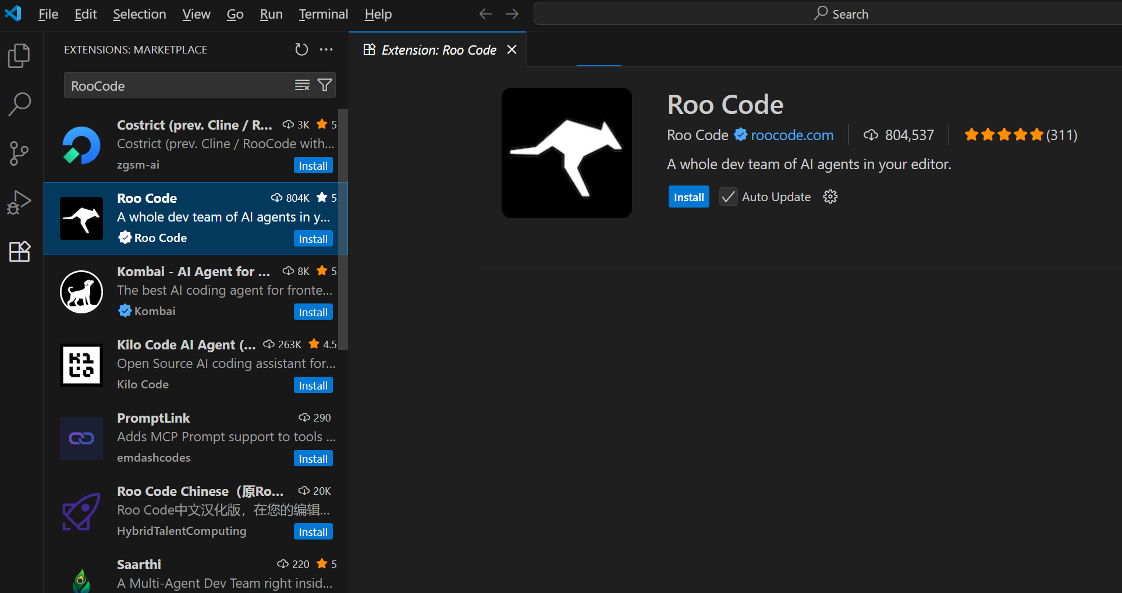This screenshot has height=593, width=1122.
Task: Open the Edit menu
Action: click(86, 14)
